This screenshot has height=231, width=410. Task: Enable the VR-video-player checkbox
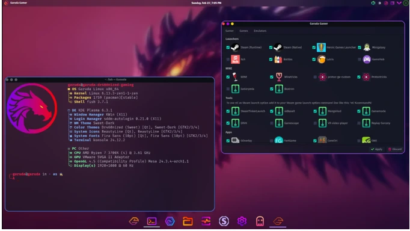[x=315, y=123]
